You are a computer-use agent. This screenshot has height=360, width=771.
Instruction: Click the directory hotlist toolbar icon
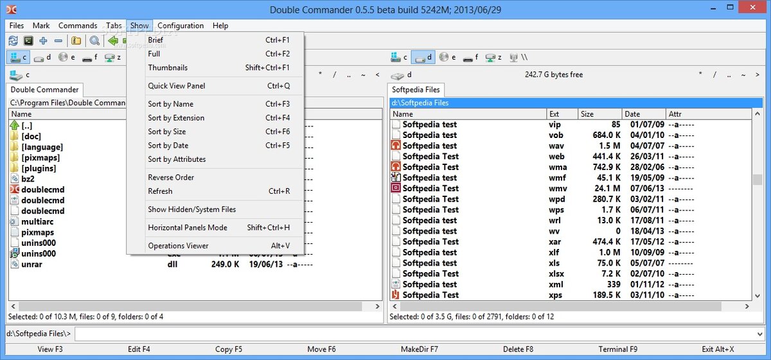click(x=76, y=40)
